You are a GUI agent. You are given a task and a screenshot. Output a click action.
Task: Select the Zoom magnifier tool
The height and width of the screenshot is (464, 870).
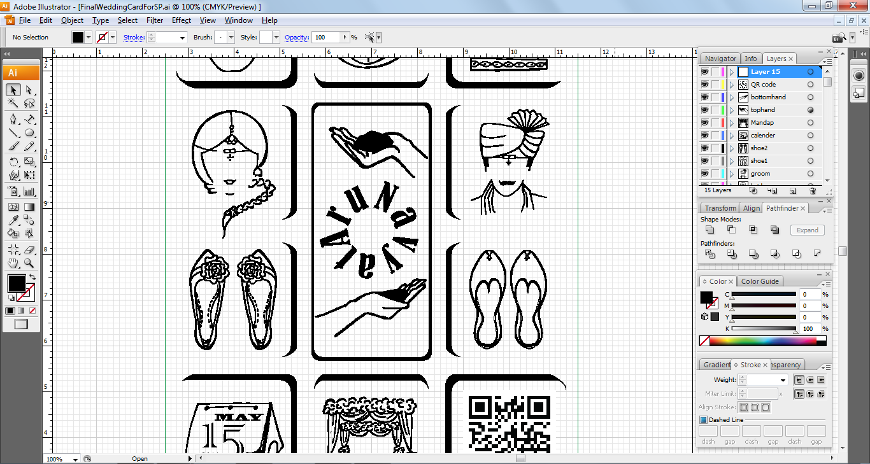[x=29, y=262]
